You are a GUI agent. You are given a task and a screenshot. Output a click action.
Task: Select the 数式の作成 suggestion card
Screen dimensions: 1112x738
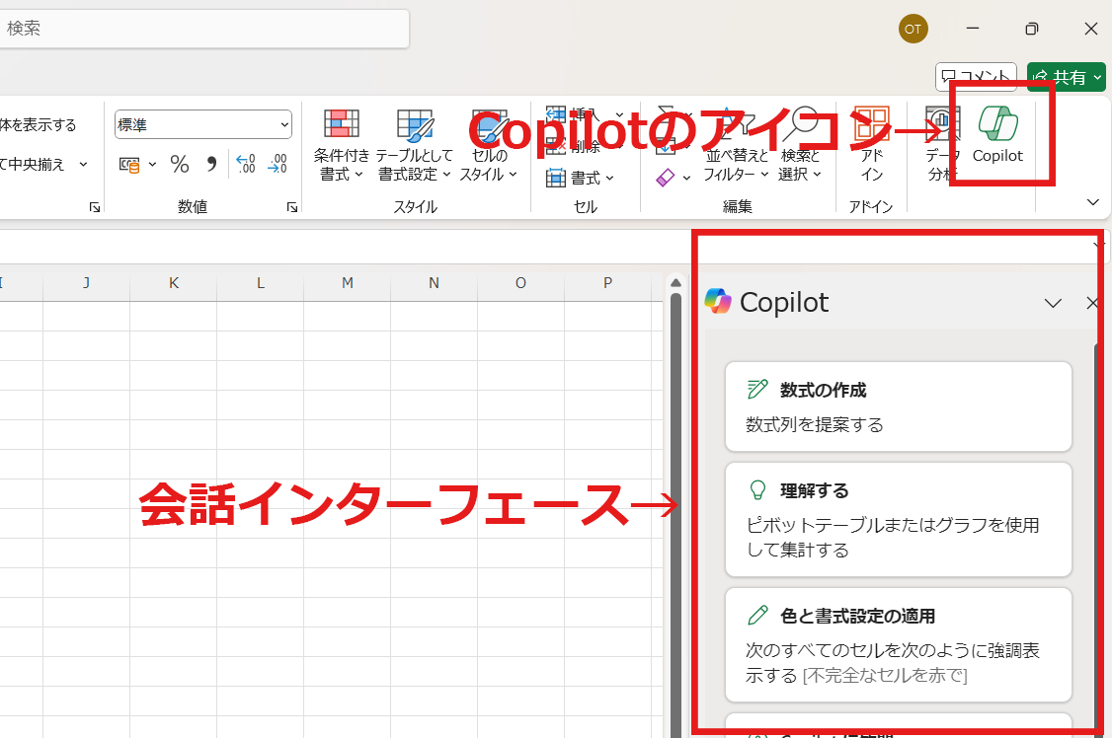[898, 406]
